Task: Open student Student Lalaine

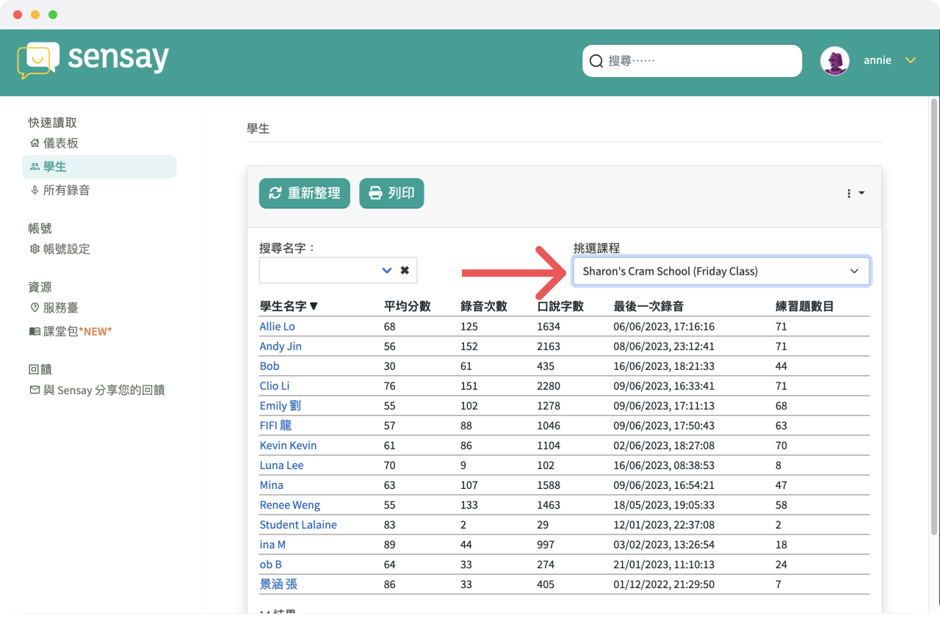Action: click(298, 524)
